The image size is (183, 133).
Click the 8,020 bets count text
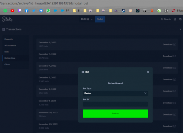(44, 128)
